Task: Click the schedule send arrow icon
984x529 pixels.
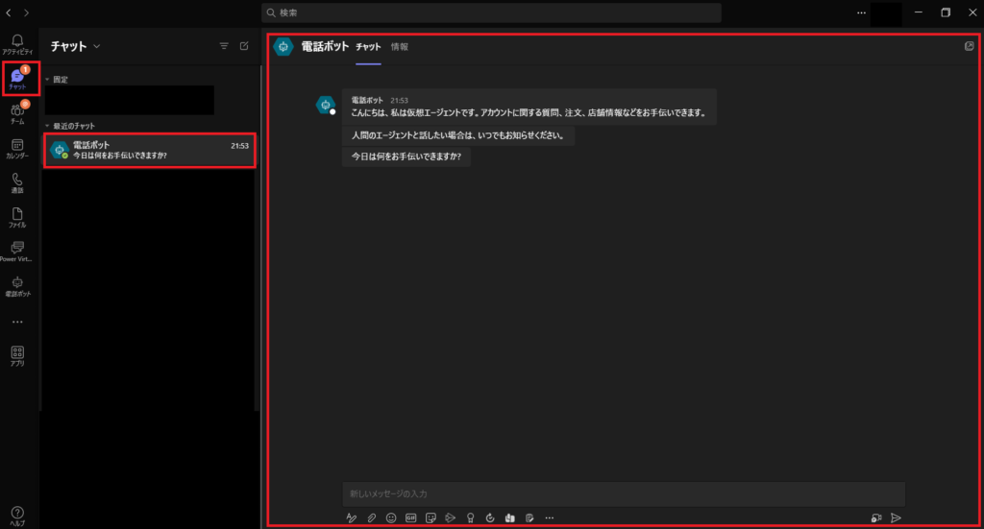Action: pos(450,517)
